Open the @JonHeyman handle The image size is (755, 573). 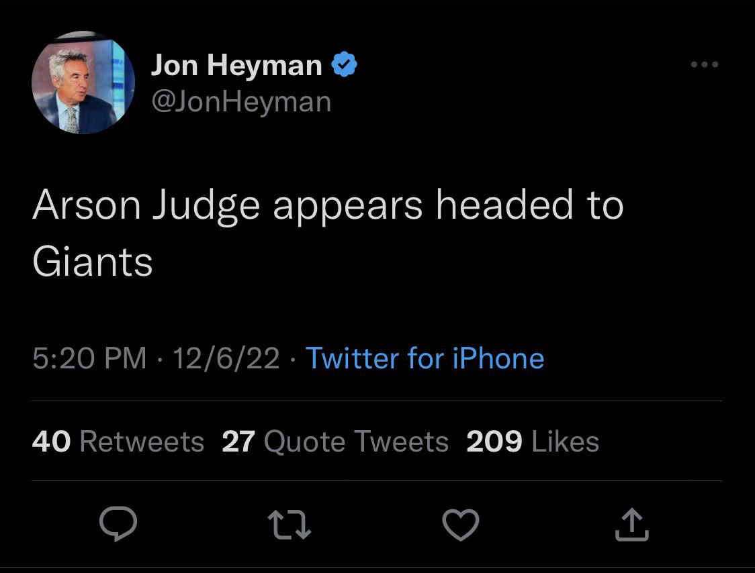(x=241, y=101)
